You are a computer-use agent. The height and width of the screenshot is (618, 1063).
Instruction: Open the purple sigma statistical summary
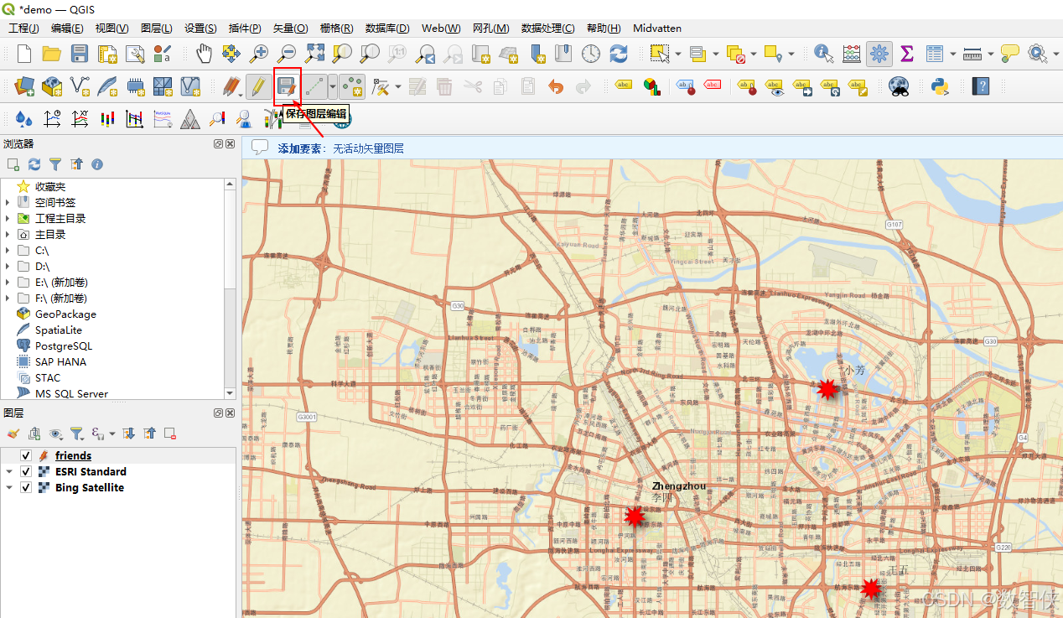(x=906, y=54)
